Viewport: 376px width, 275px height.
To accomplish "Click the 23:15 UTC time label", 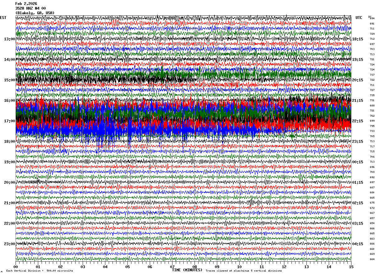I will (358, 142).
